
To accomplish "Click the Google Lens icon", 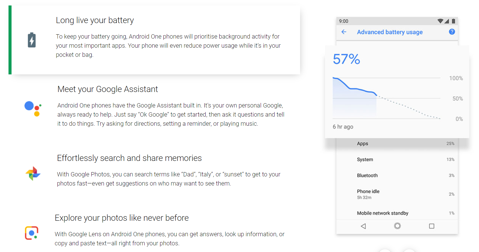I will [32, 233].
